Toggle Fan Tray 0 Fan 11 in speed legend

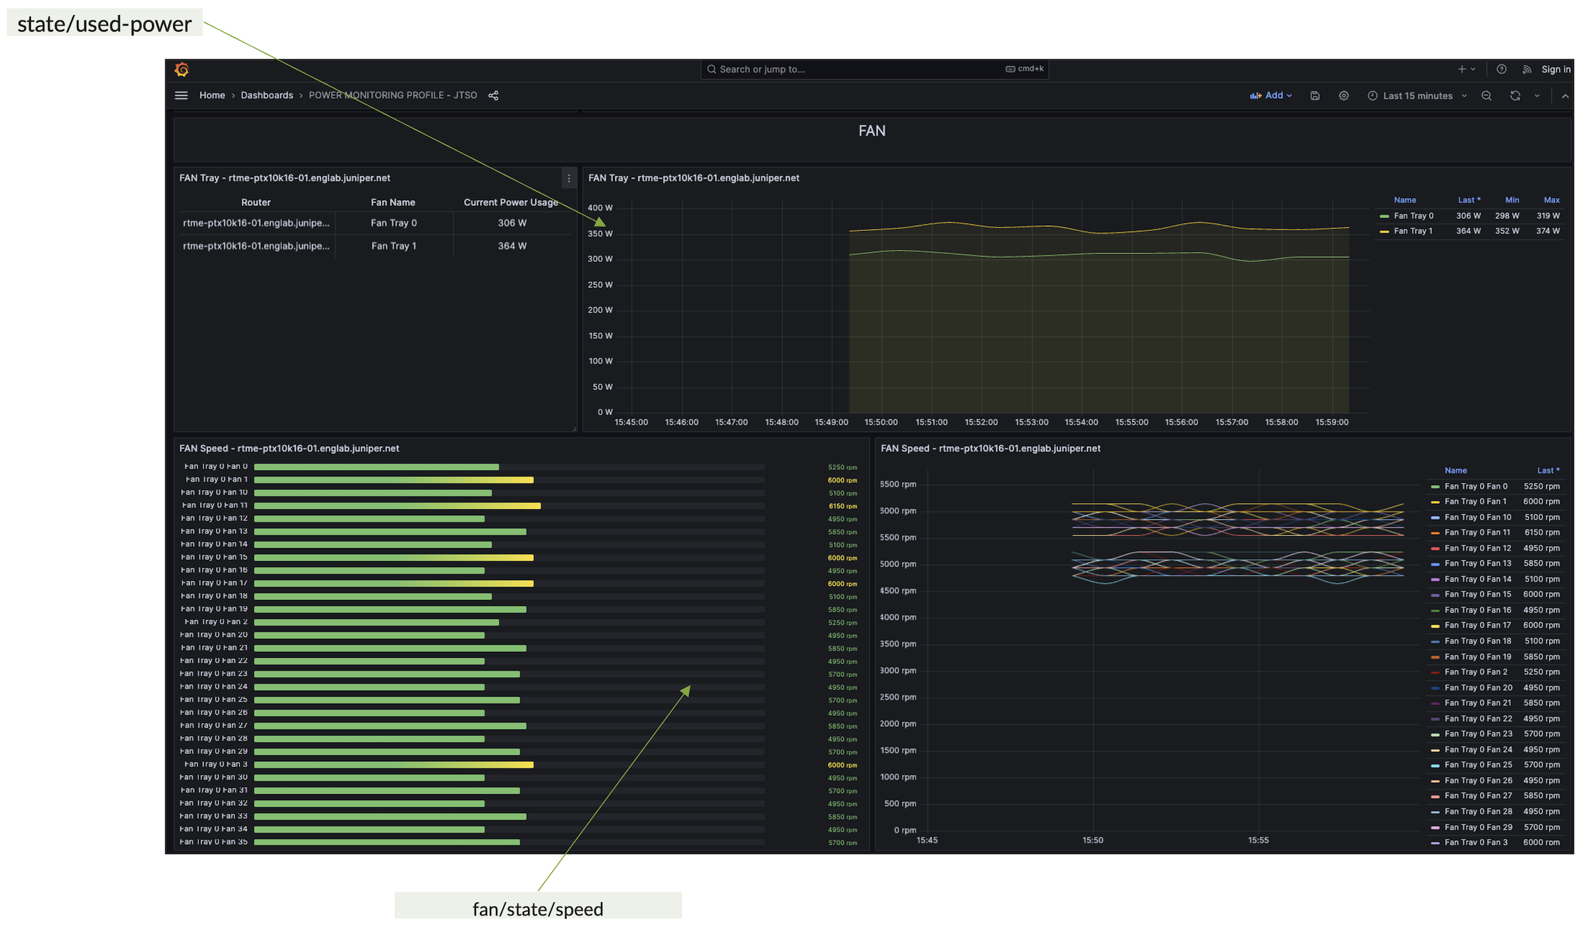[1477, 532]
